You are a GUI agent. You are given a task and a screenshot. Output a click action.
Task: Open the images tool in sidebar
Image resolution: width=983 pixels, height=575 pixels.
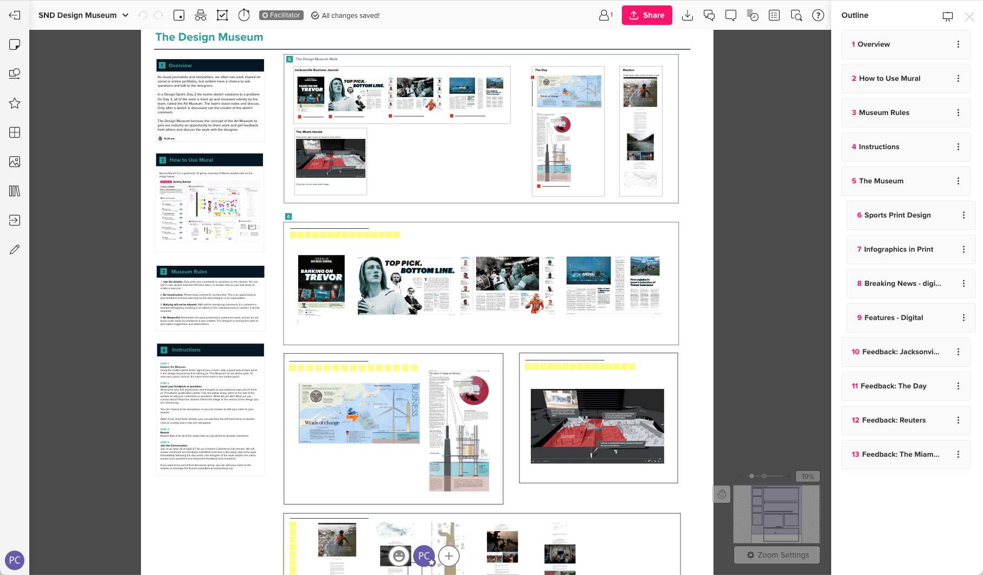coord(15,162)
